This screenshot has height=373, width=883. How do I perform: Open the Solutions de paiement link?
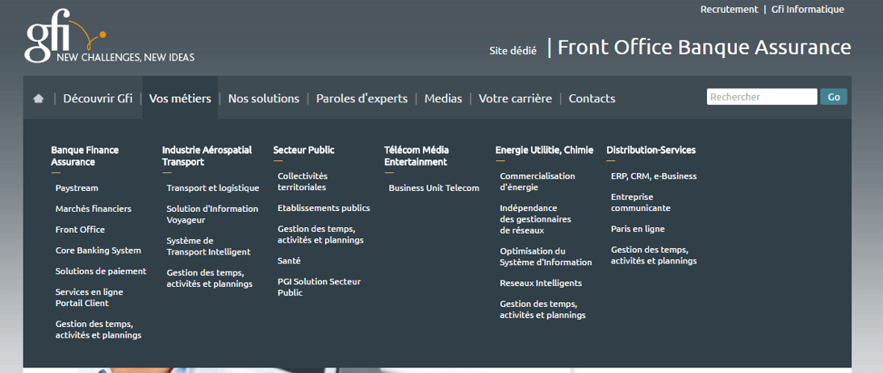[101, 271]
